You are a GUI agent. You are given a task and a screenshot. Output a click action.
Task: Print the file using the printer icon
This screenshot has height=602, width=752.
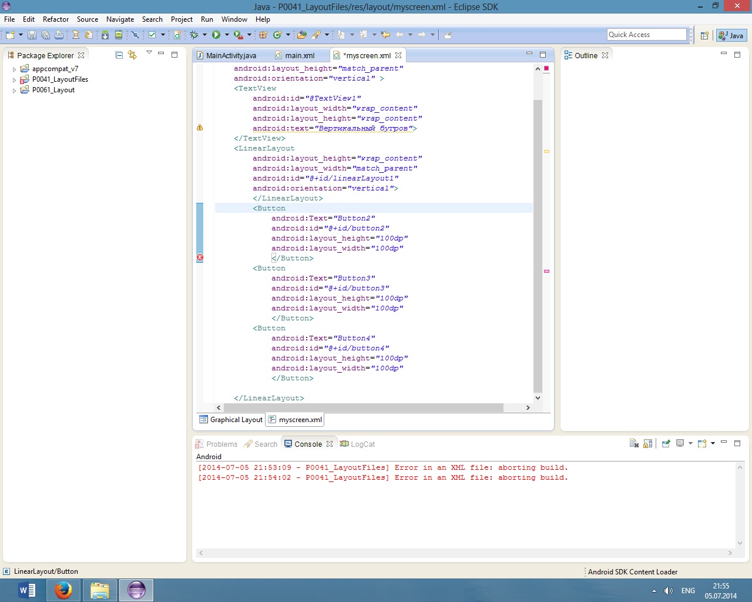pos(59,35)
